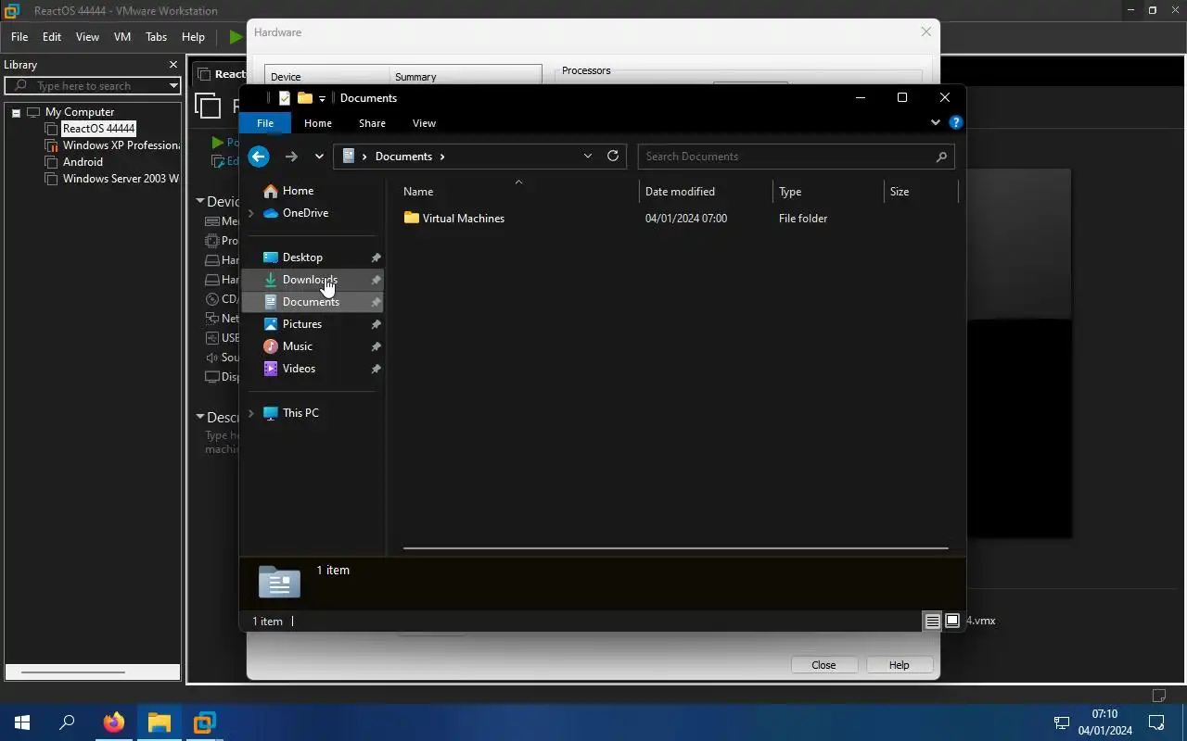Select Windows Server 2003 VM in Library
Screen dimensions: 1187x741
(x=121, y=179)
